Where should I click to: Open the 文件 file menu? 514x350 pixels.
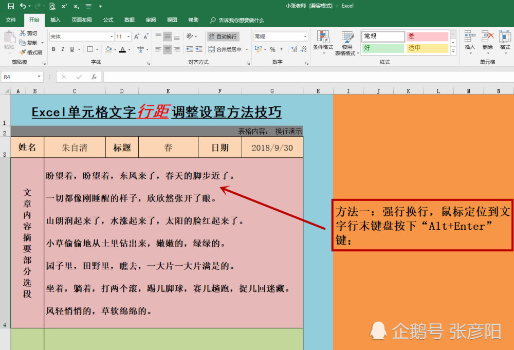(11, 20)
